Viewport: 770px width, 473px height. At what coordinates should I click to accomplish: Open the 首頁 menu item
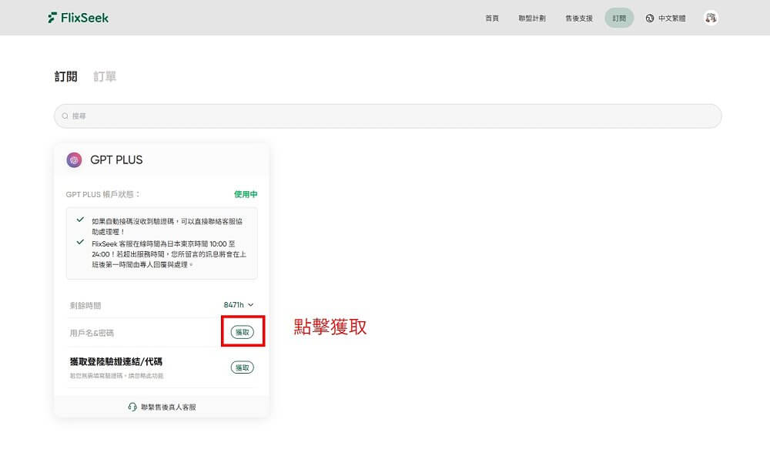tap(492, 18)
